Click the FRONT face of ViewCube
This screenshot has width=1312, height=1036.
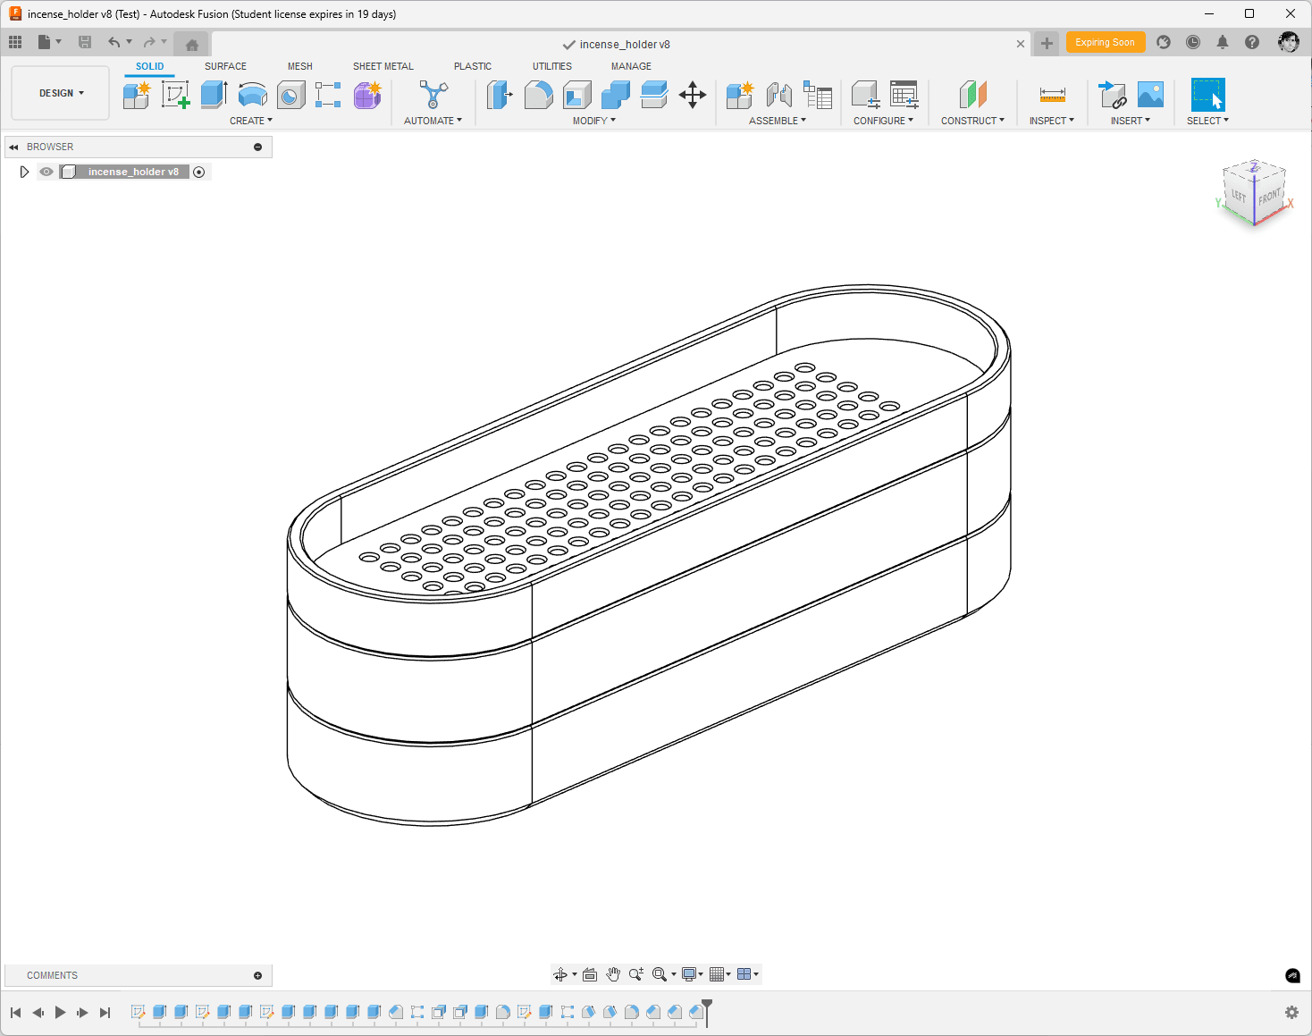pos(1269,197)
